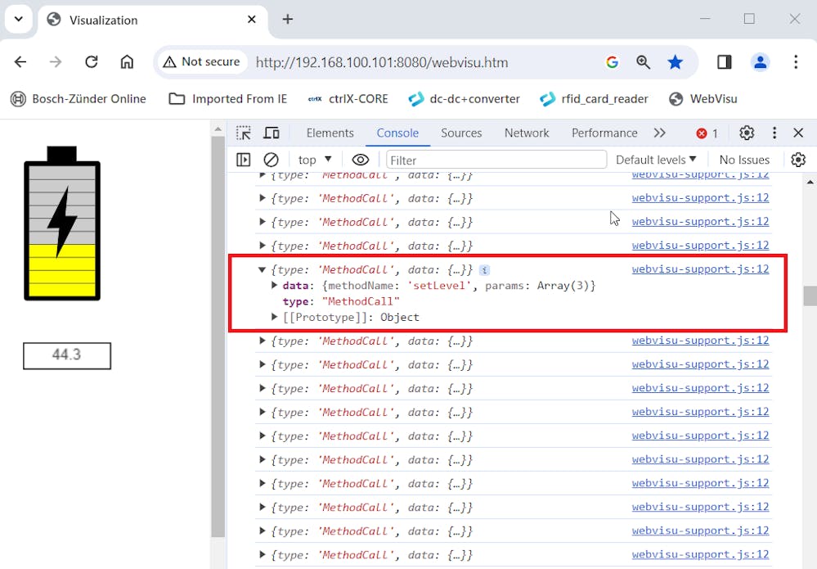This screenshot has height=569, width=817.
Task: Reload the page
Action: pos(92,62)
